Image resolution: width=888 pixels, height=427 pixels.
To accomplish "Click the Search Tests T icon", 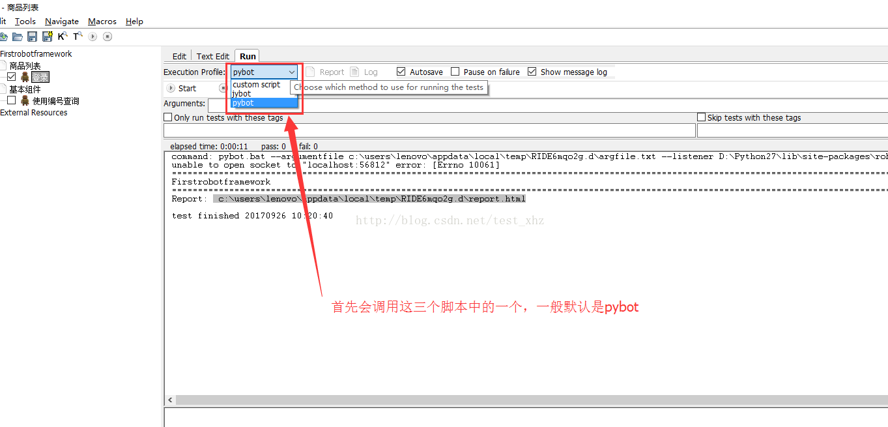I will (x=78, y=37).
